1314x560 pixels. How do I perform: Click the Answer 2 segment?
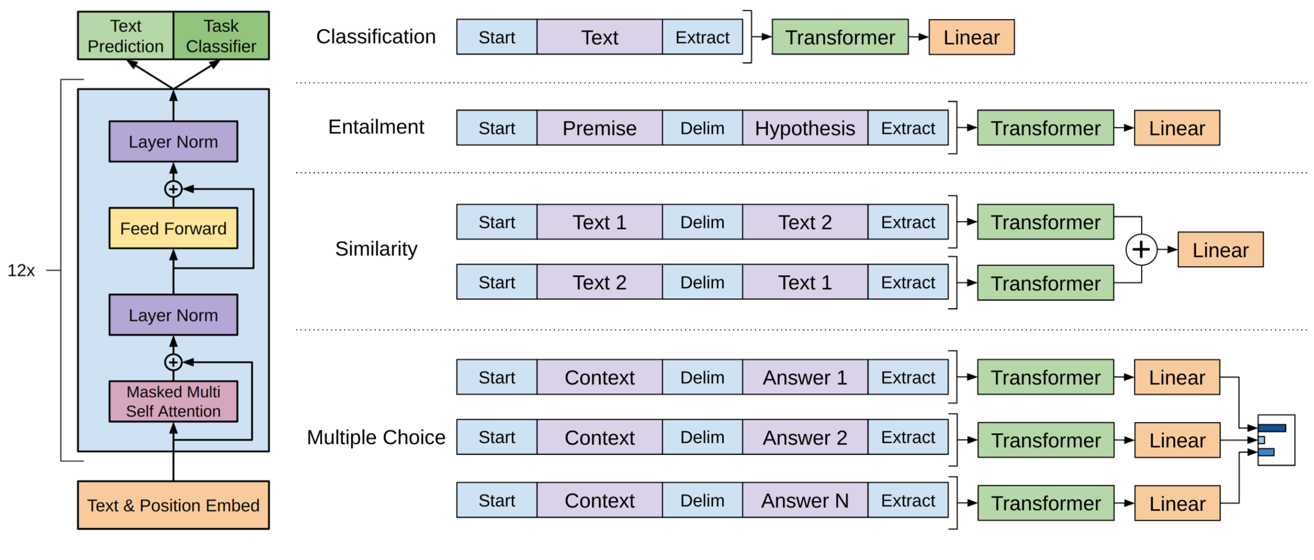coord(804,438)
